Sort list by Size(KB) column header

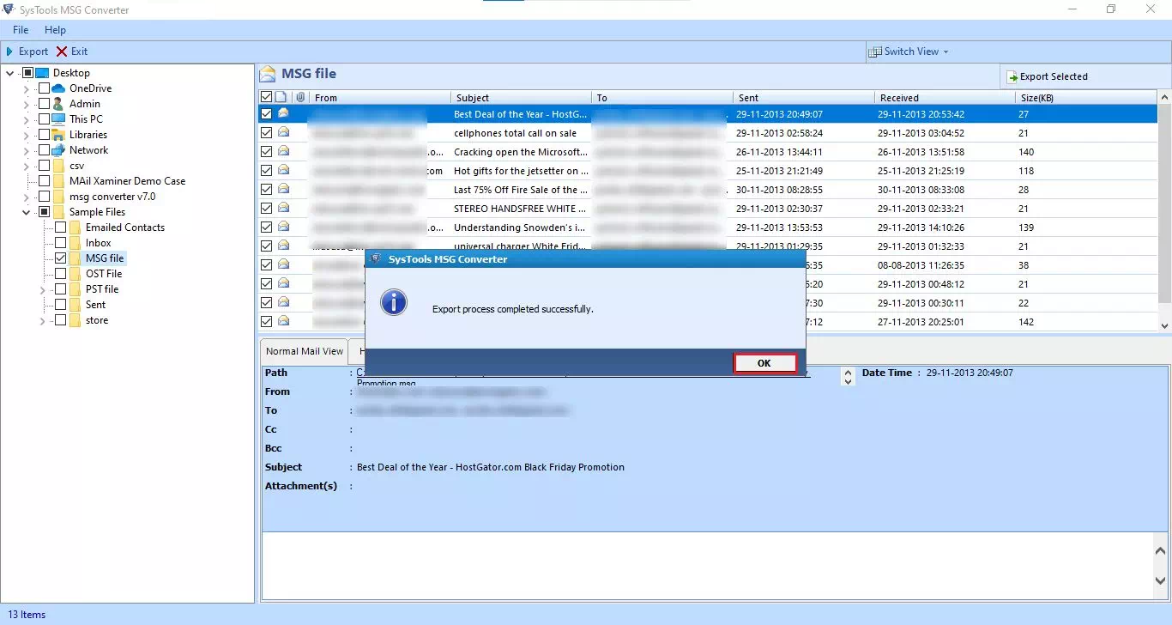(1086, 98)
